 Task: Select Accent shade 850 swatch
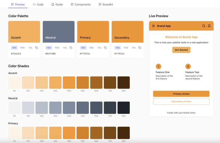click(124, 82)
